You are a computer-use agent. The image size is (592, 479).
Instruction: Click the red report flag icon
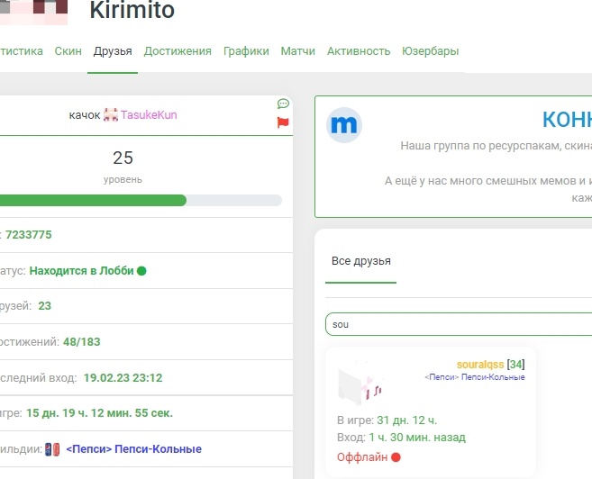pyautogui.click(x=283, y=122)
